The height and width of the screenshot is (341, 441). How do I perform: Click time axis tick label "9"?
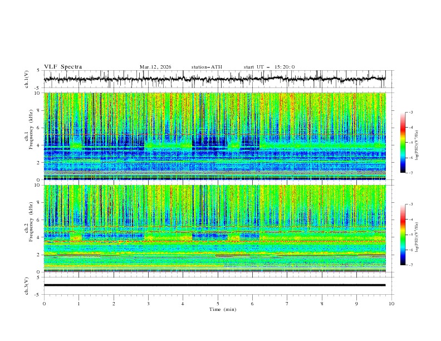tap(356, 304)
